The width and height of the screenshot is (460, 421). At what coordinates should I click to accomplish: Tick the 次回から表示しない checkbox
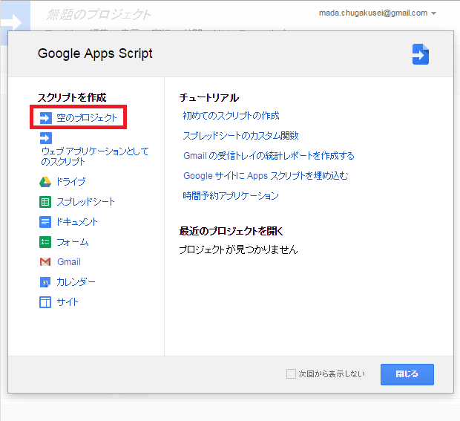[291, 374]
